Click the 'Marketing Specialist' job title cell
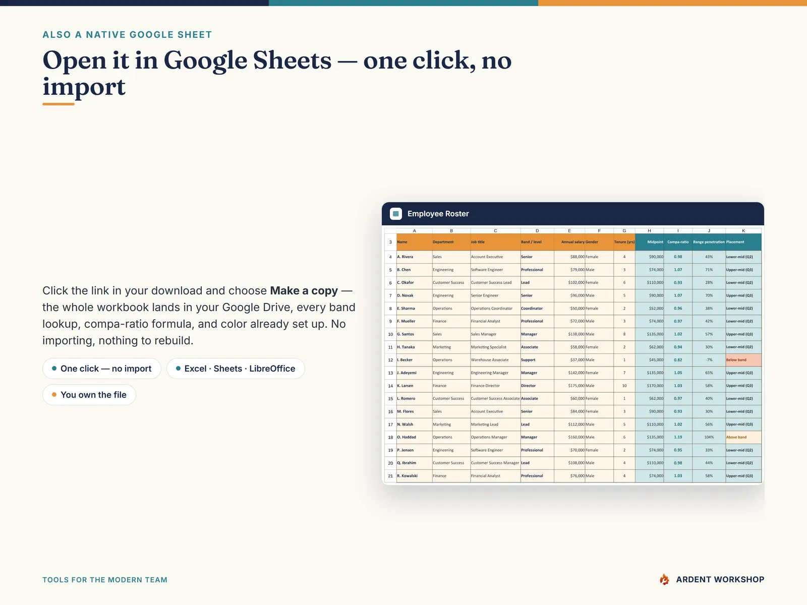Viewport: 807px width, 605px height. [x=495, y=347]
